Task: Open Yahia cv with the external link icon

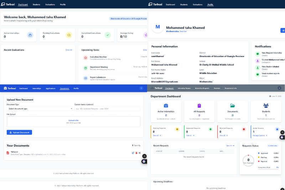Action: pos(133,153)
